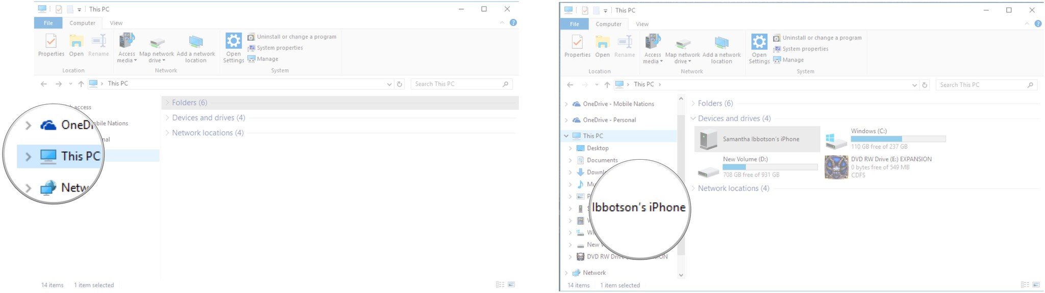Screen dimensions: 1045x293
Task: Select Samantha Ibbotson's iPhone device
Action: coord(757,139)
